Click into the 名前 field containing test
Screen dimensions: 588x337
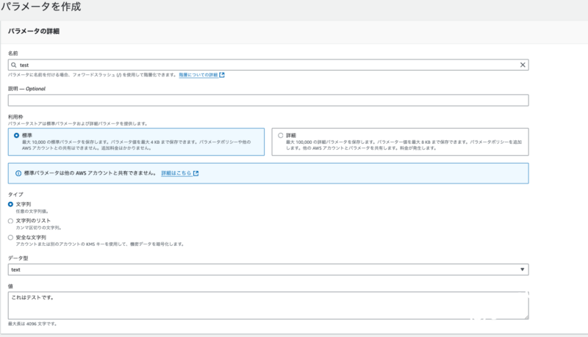pos(265,65)
